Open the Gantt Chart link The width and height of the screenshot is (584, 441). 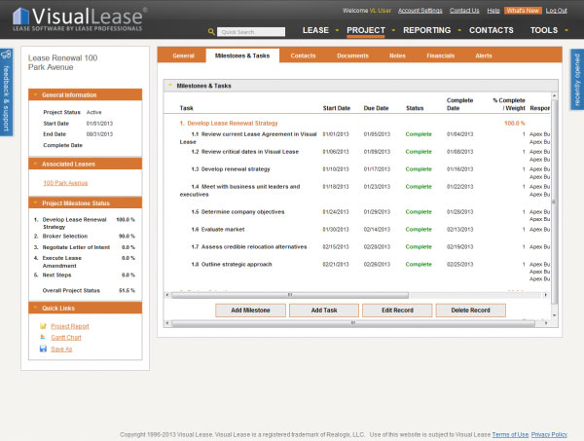pyautogui.click(x=66, y=338)
